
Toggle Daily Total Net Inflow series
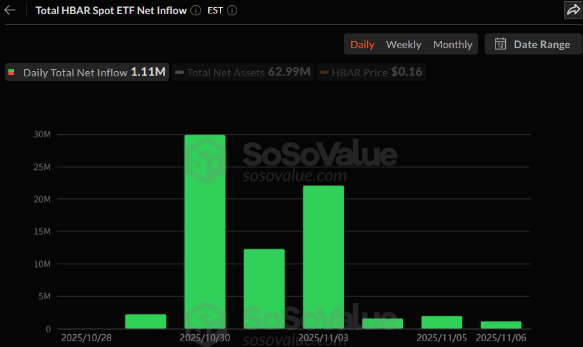(x=86, y=72)
